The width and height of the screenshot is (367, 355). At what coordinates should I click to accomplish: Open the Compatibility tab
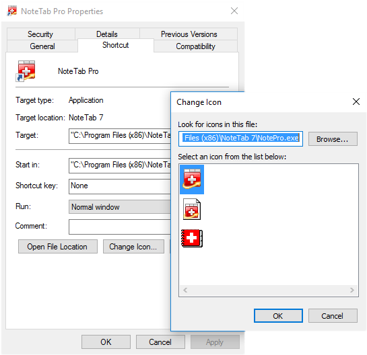point(195,46)
